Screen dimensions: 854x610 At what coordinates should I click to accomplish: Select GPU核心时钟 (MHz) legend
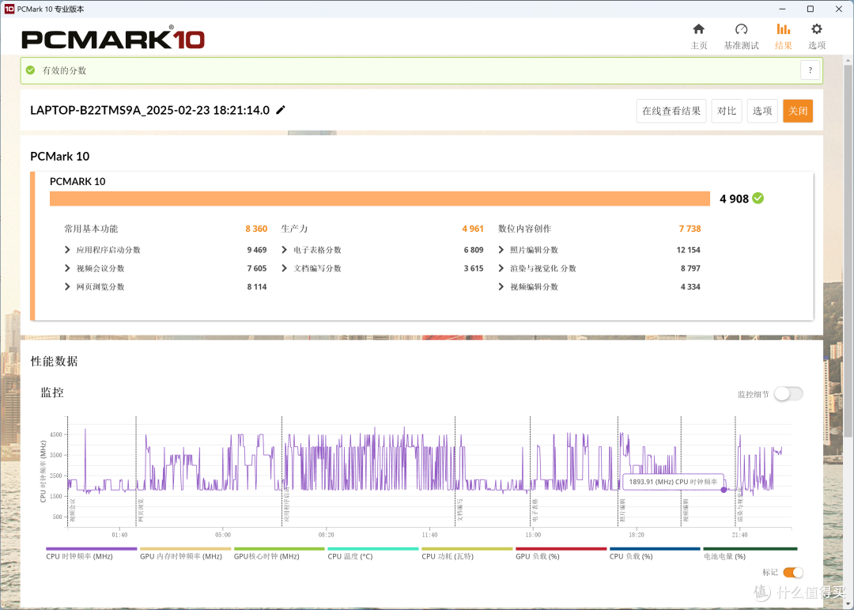[x=279, y=554]
